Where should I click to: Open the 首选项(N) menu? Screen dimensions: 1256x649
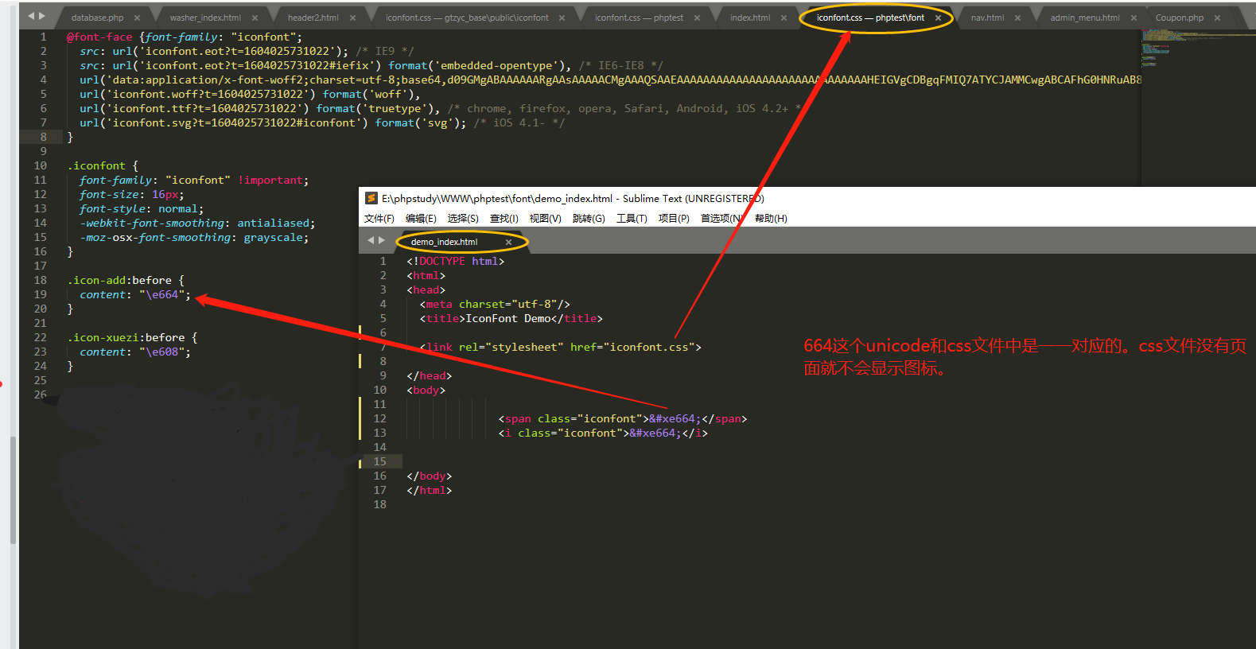click(x=721, y=219)
